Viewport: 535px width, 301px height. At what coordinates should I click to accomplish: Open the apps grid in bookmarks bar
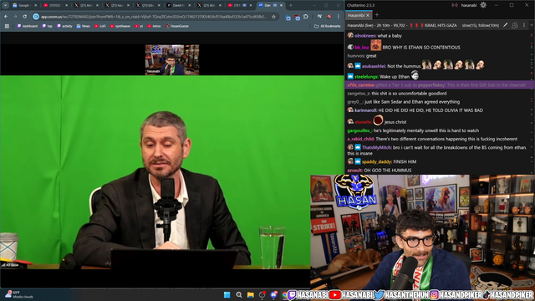[7, 26]
